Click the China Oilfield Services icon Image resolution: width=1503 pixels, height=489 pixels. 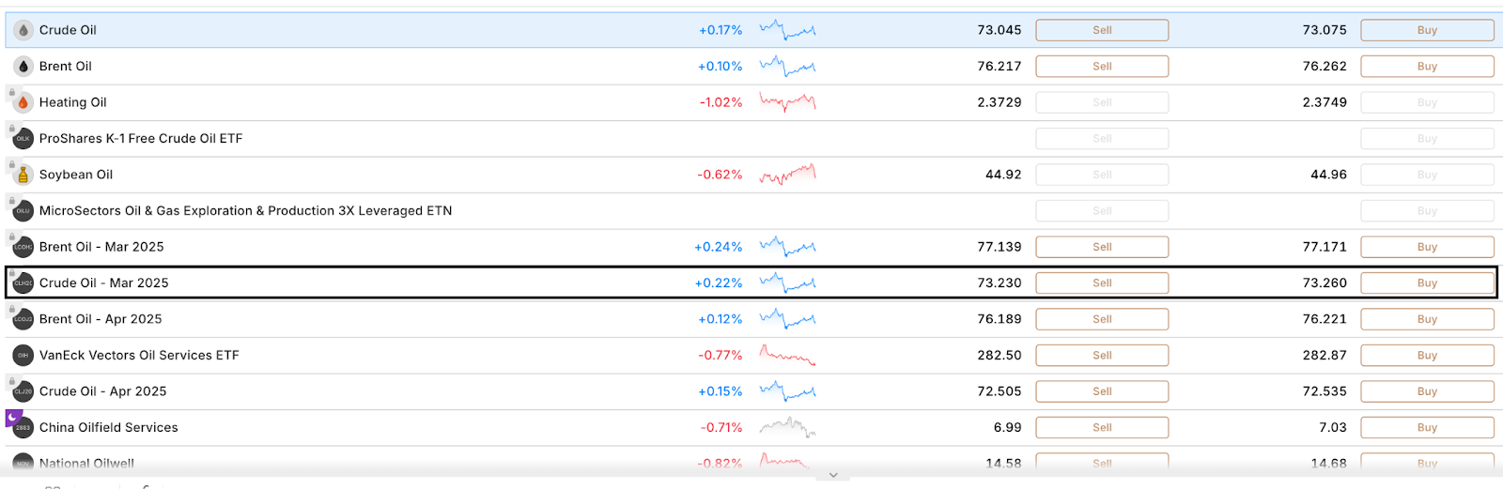23,428
